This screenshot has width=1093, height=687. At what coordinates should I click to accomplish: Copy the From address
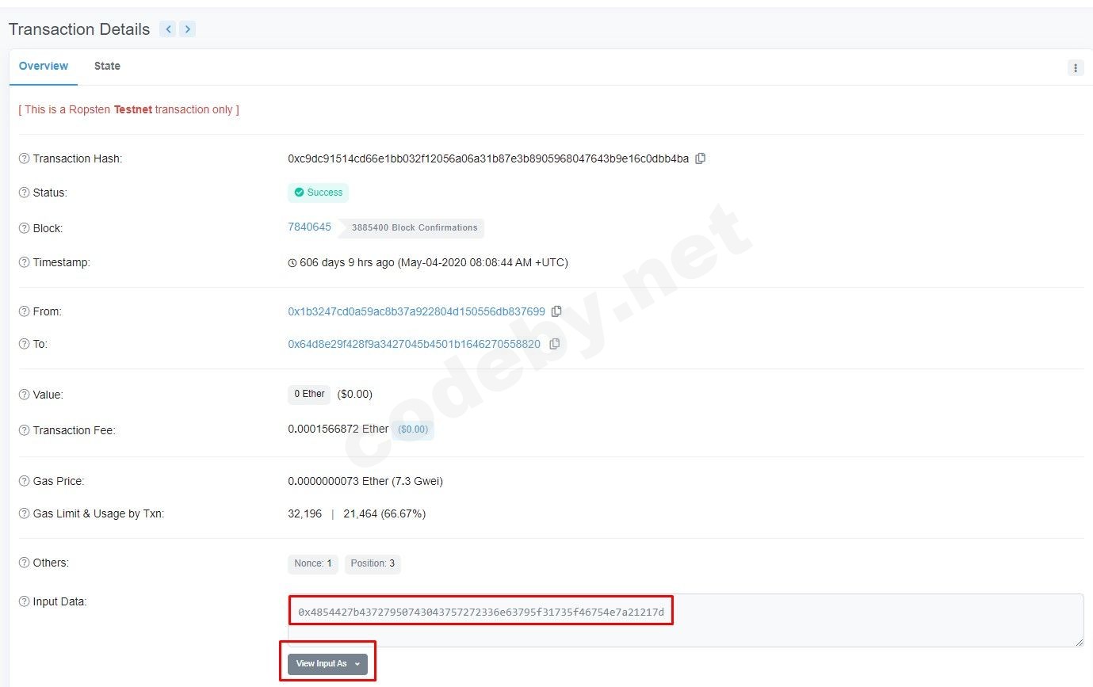[x=556, y=311]
